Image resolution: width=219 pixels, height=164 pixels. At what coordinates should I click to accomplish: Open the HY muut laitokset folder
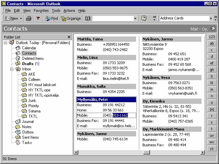click(42, 85)
